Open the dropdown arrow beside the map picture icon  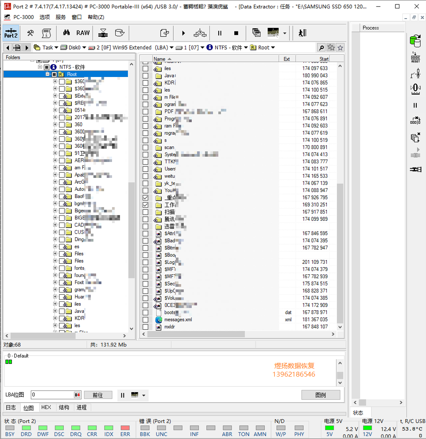point(285,33)
